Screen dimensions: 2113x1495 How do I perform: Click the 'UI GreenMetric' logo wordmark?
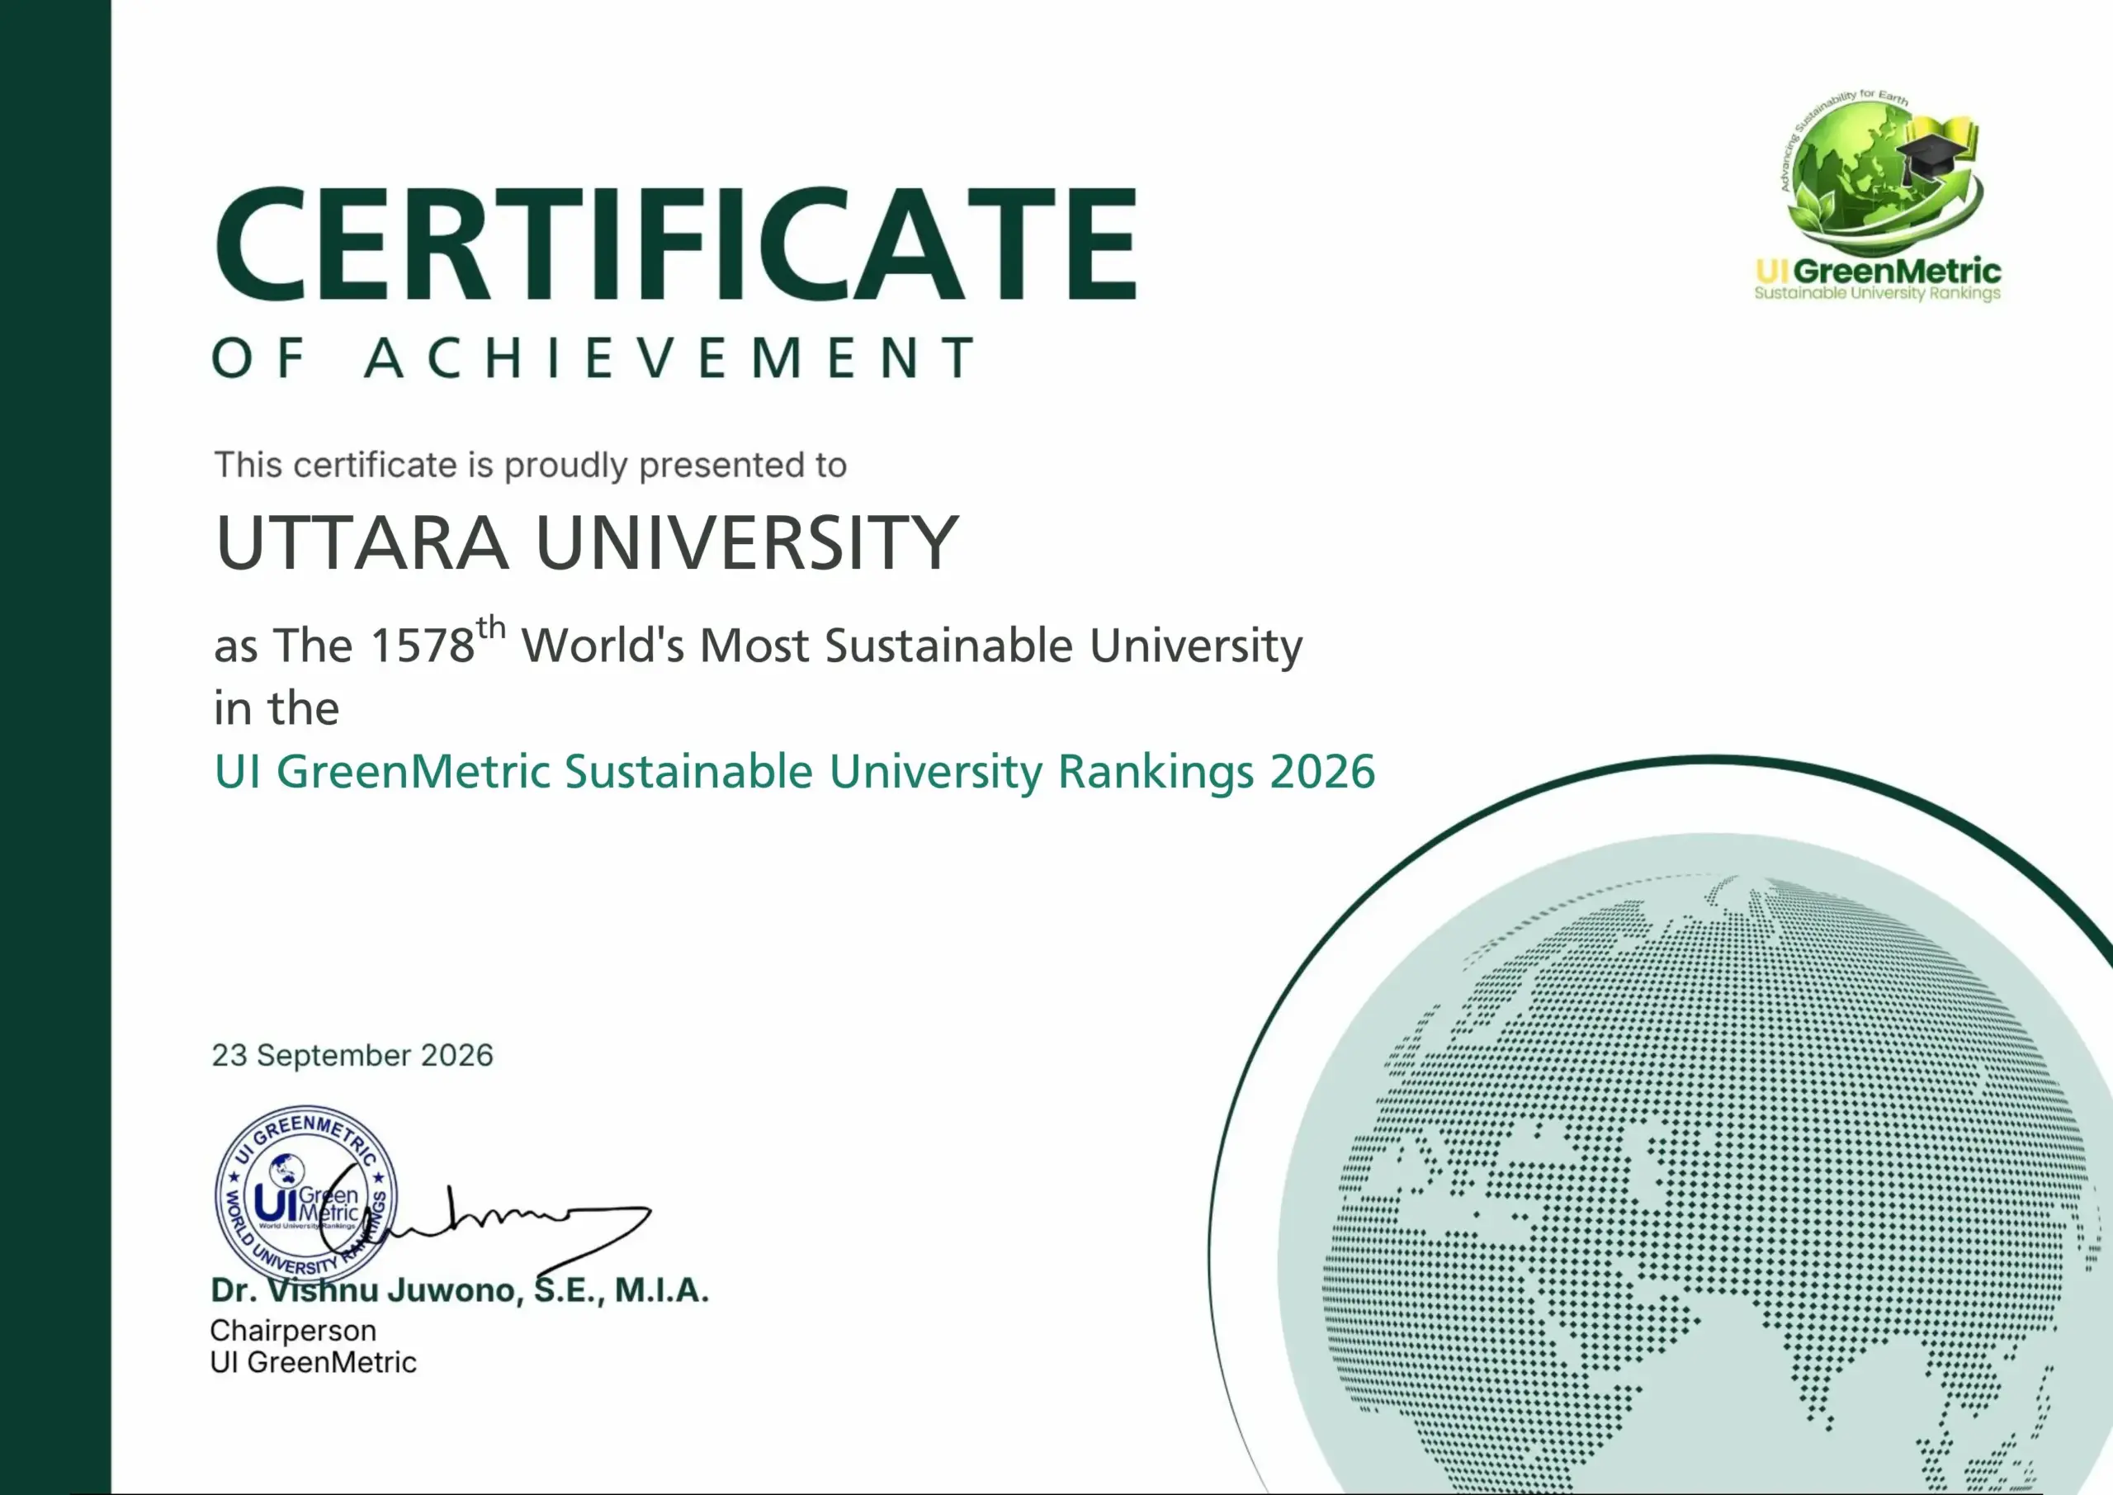1879,271
